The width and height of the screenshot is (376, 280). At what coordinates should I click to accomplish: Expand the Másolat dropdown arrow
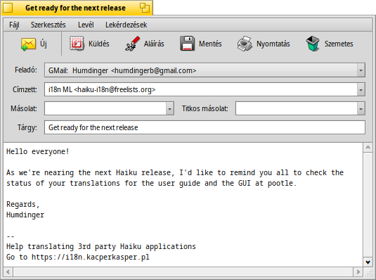[x=169, y=108]
